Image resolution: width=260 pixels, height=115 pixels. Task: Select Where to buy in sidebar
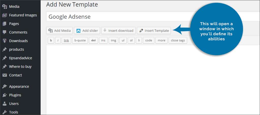20,67
